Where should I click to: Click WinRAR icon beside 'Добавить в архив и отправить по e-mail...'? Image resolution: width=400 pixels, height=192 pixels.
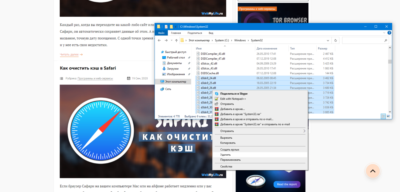[x=217, y=119]
